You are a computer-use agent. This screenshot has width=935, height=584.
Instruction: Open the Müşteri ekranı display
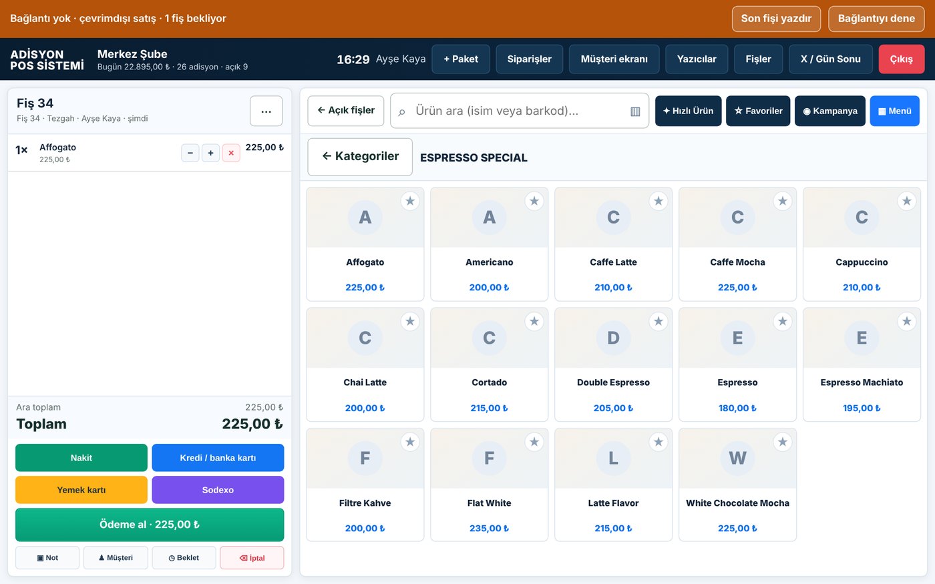[614, 59]
